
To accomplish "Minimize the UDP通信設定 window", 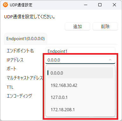I will [x=86, y=5].
